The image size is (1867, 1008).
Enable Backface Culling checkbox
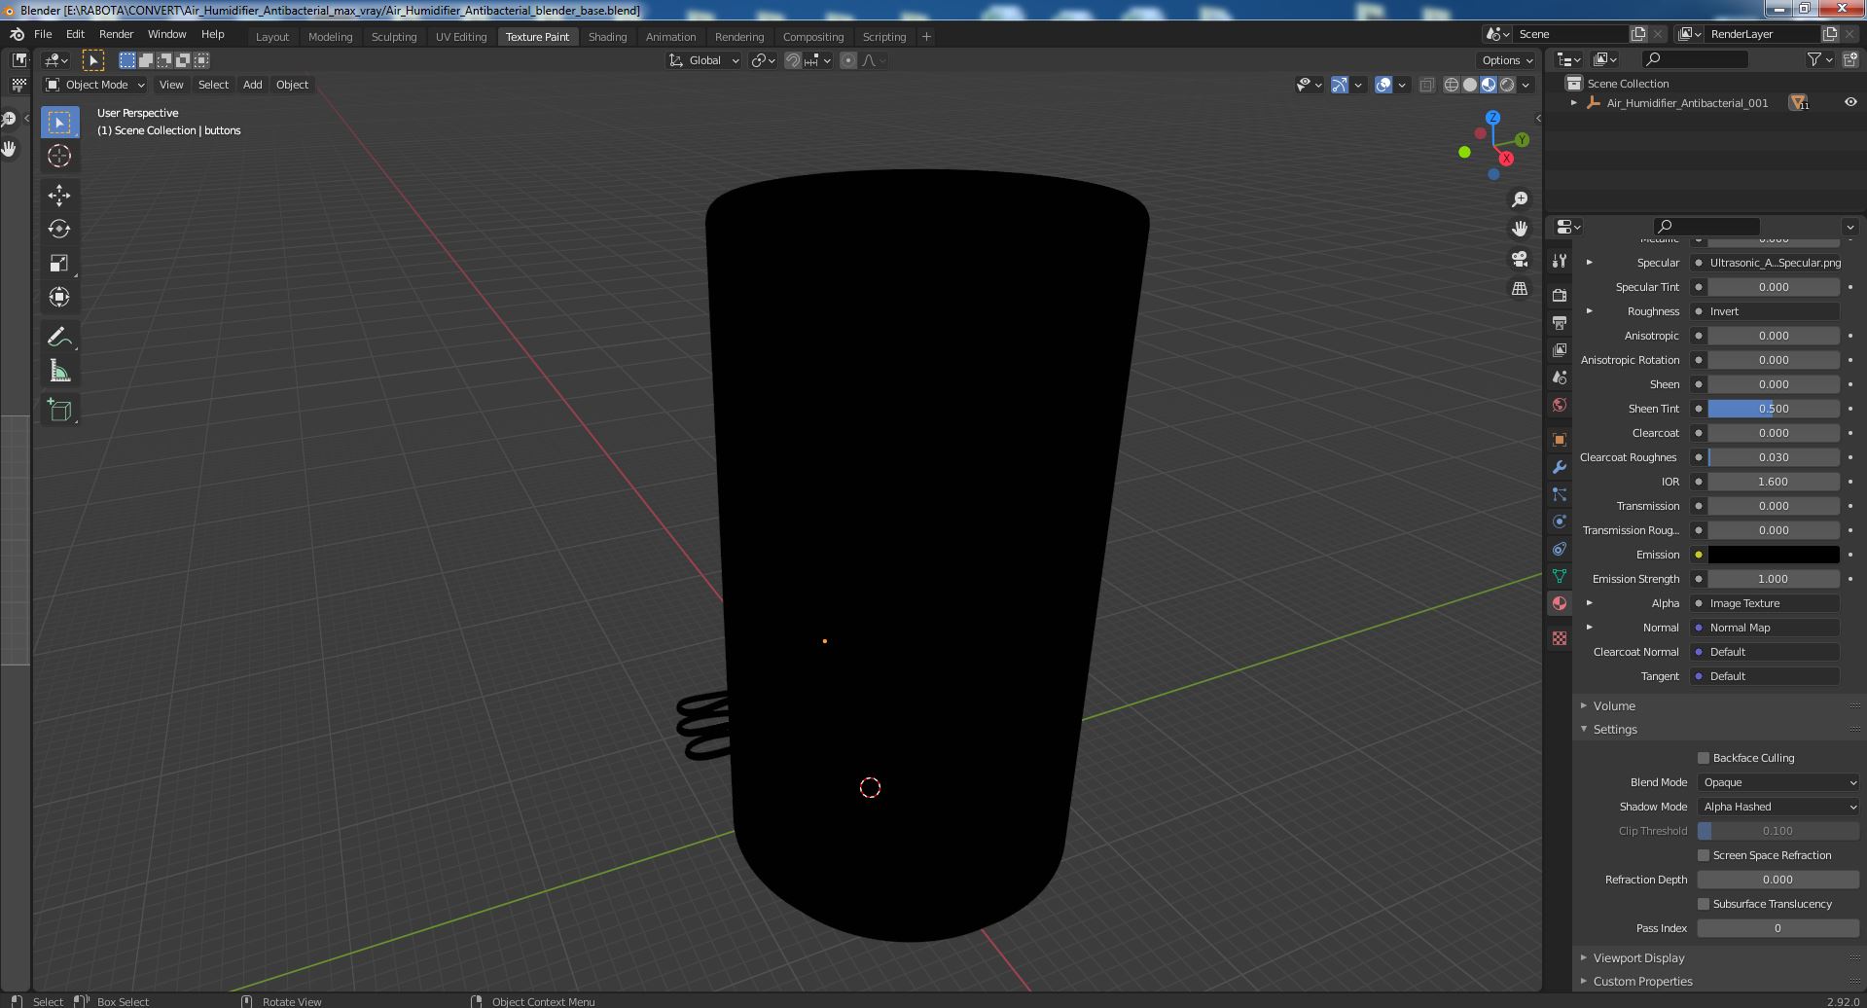point(1704,758)
